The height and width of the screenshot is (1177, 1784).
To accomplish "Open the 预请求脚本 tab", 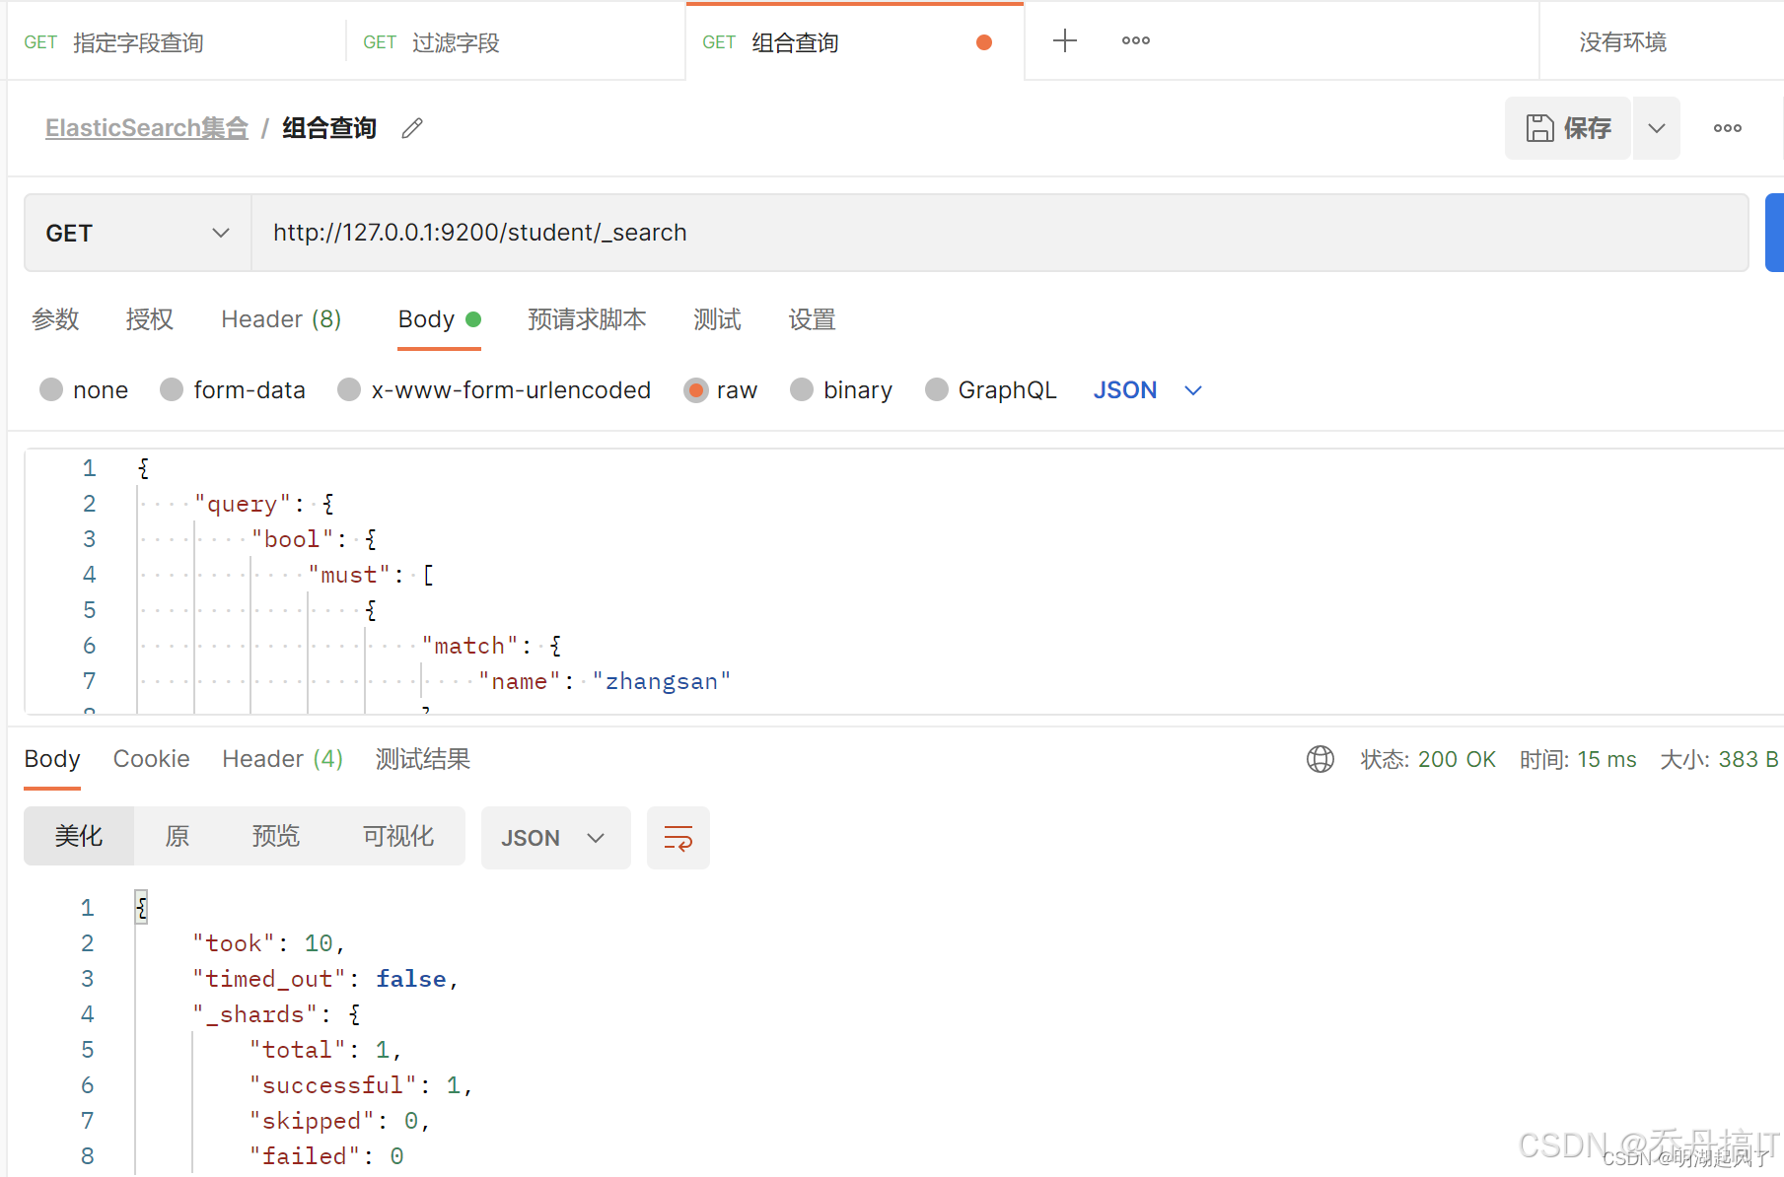I will pyautogui.click(x=587, y=319).
